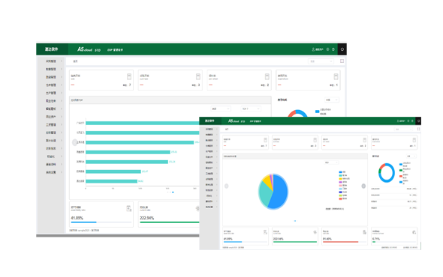Toggle the red entry in pie chart legend
The height and width of the screenshot is (277, 443).
(x=343, y=198)
